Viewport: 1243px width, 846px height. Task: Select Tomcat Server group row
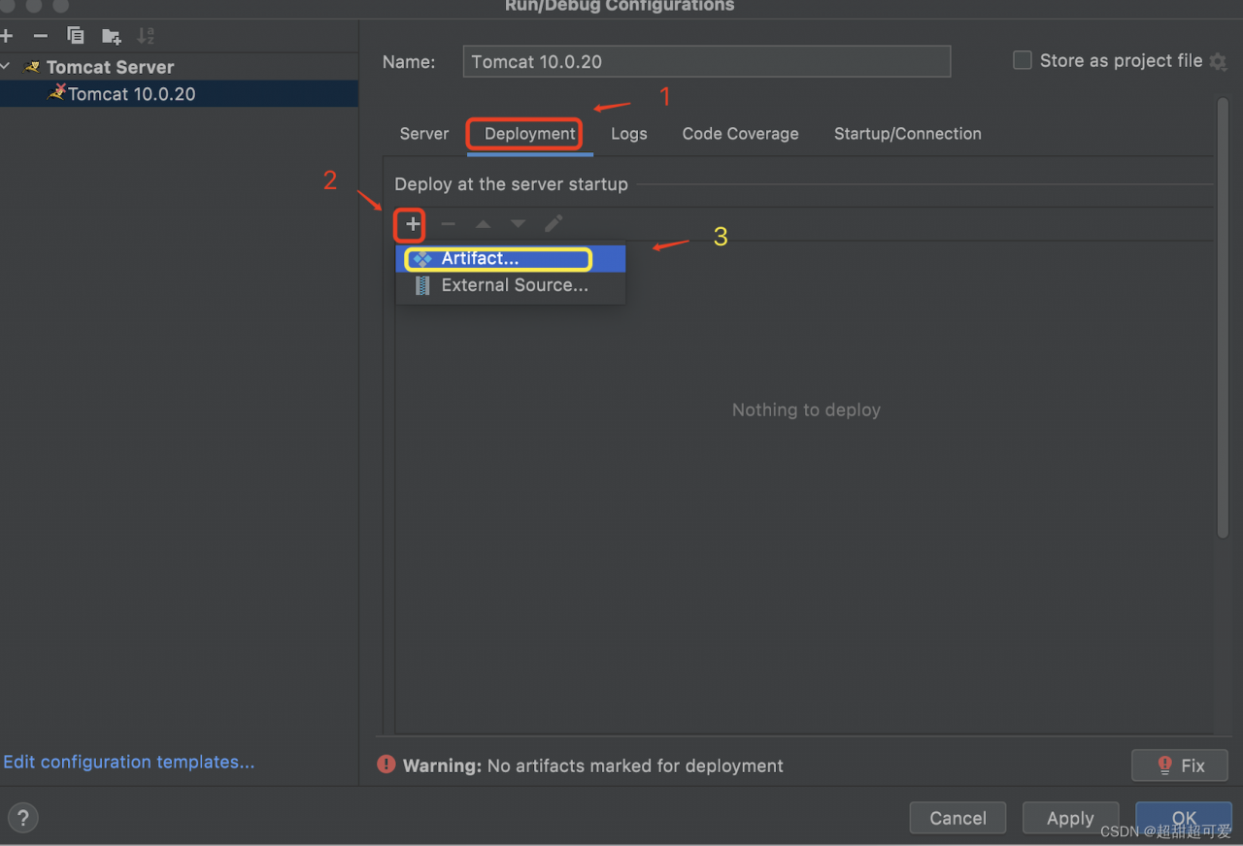tap(179, 67)
